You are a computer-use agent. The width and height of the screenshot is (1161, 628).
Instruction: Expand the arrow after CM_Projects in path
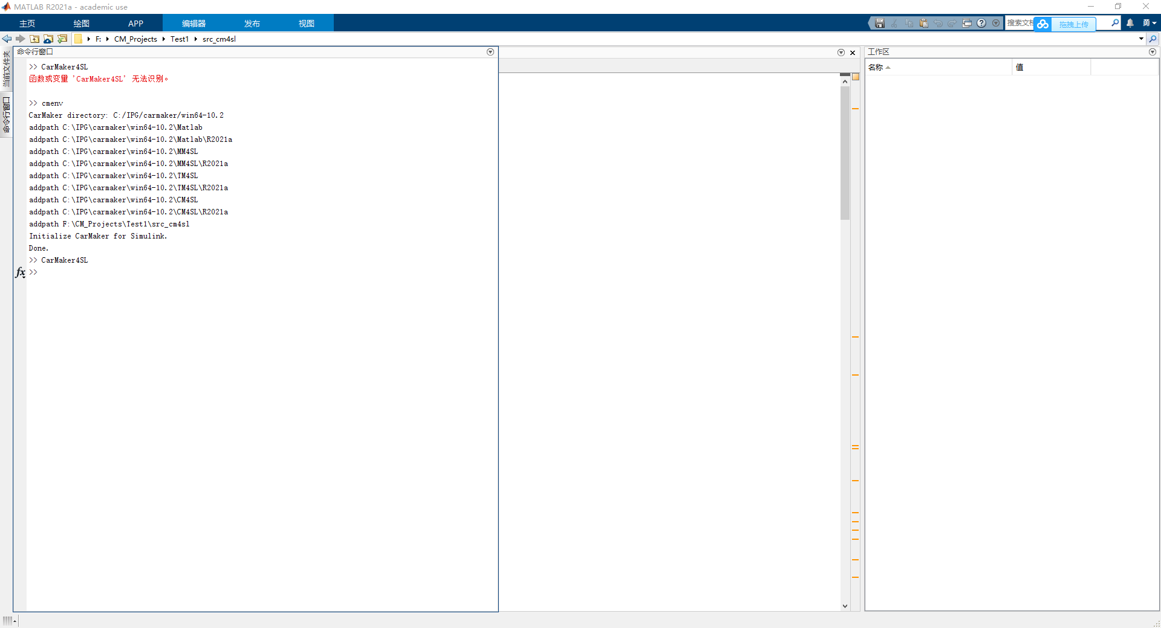[163, 39]
